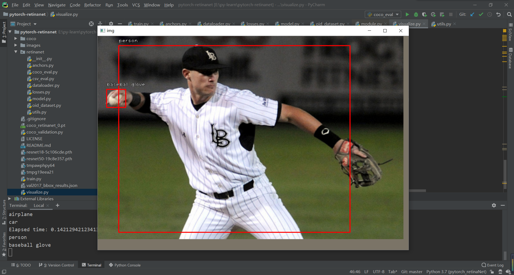Select coco_retinanet_0.pt file

coord(46,125)
